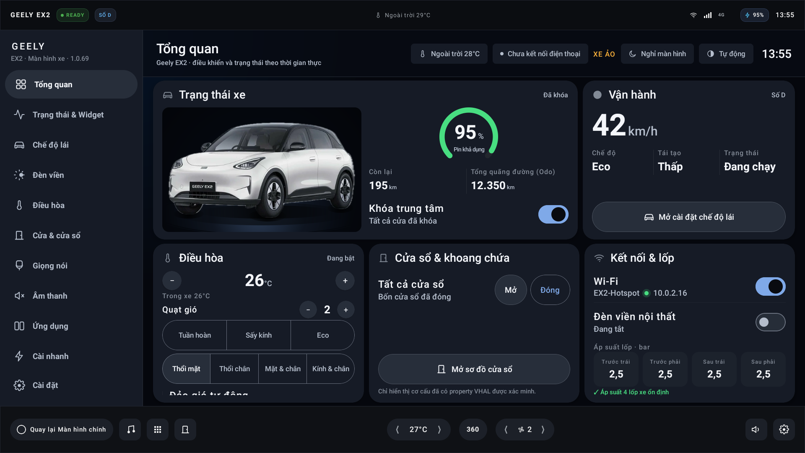805x453 pixels.
Task: Open Trạng thái & Widget in sidebar
Action: [71, 115]
